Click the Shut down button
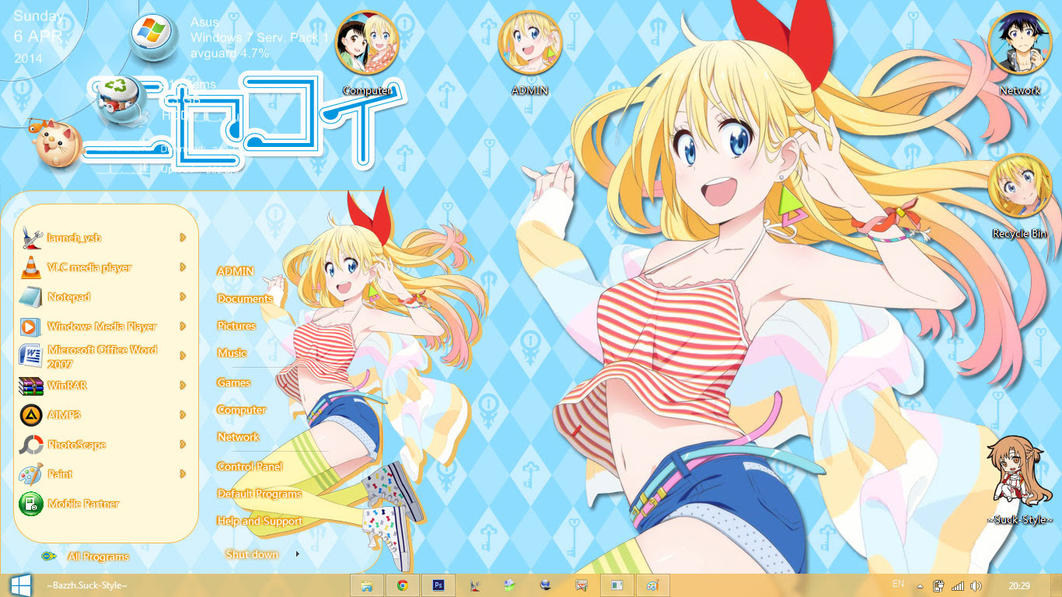 252,554
